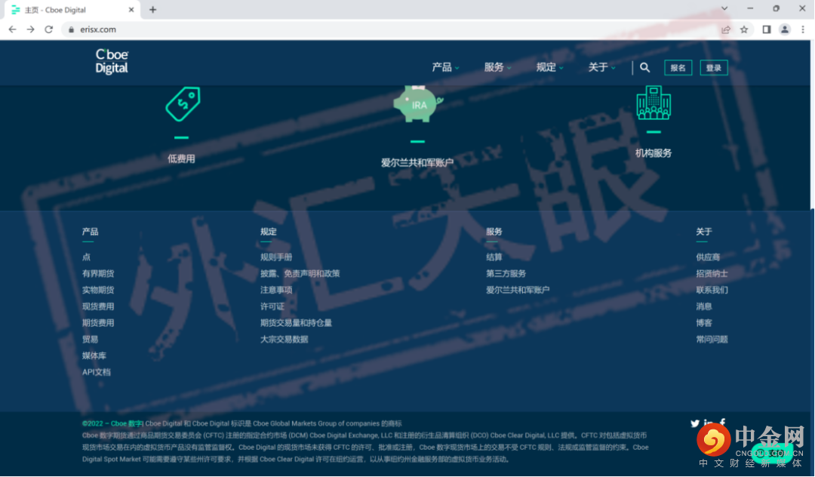Click the 机构服务 building icon
815x477 pixels.
click(654, 102)
